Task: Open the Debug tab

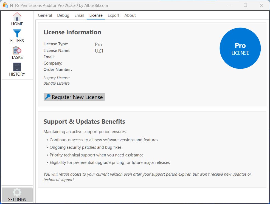Action: (x=63, y=15)
